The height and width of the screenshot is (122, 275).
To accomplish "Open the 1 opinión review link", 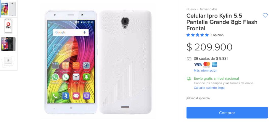I will point(217,35).
